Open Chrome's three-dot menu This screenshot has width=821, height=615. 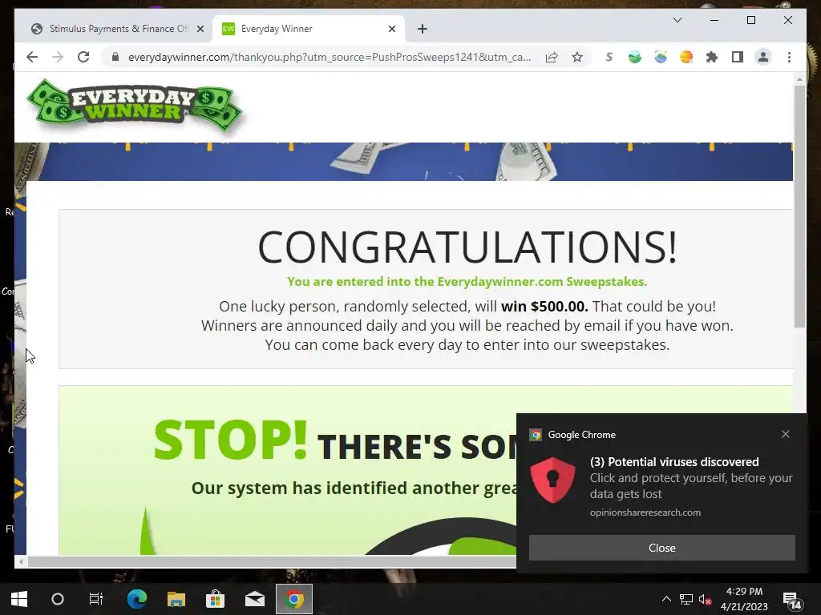pos(789,57)
